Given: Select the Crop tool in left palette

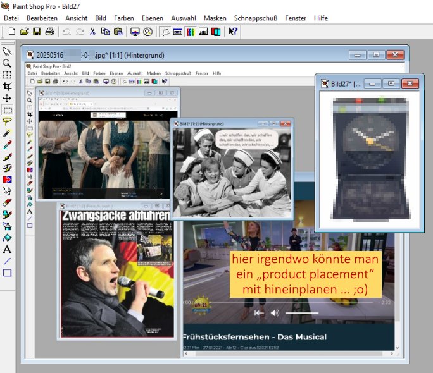Looking at the screenshot, I should [7, 87].
